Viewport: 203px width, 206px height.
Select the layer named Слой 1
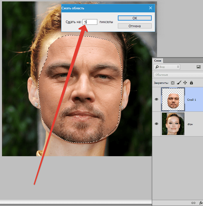[191, 100]
